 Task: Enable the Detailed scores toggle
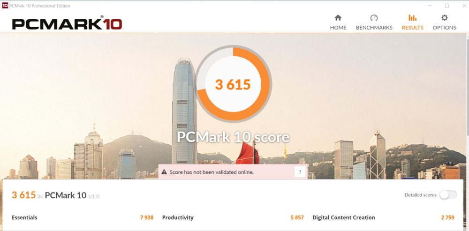pyautogui.click(x=448, y=195)
